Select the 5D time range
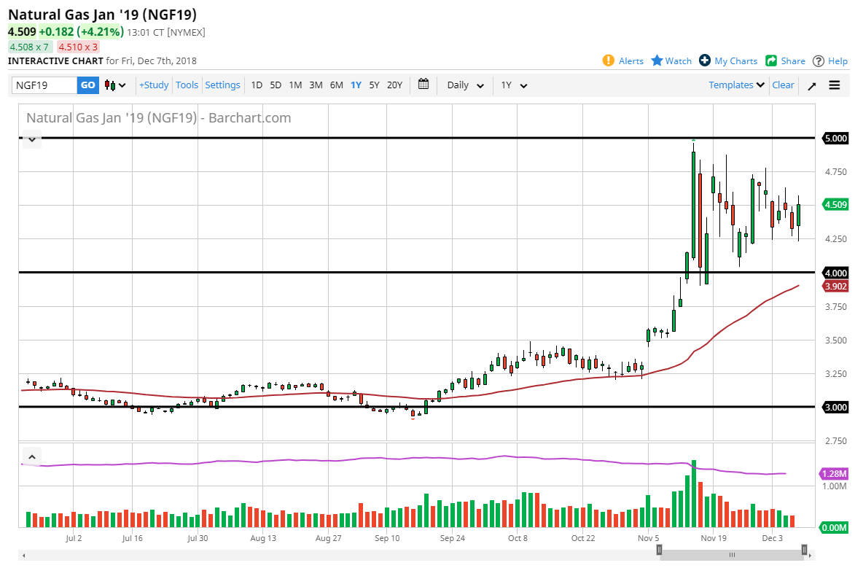 point(276,85)
